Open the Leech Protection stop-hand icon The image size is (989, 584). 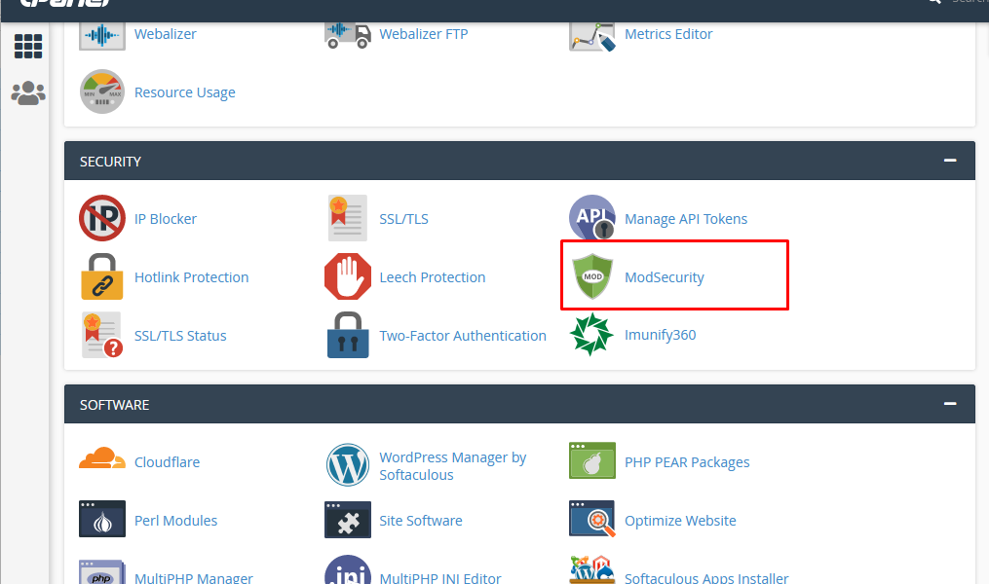coord(348,276)
